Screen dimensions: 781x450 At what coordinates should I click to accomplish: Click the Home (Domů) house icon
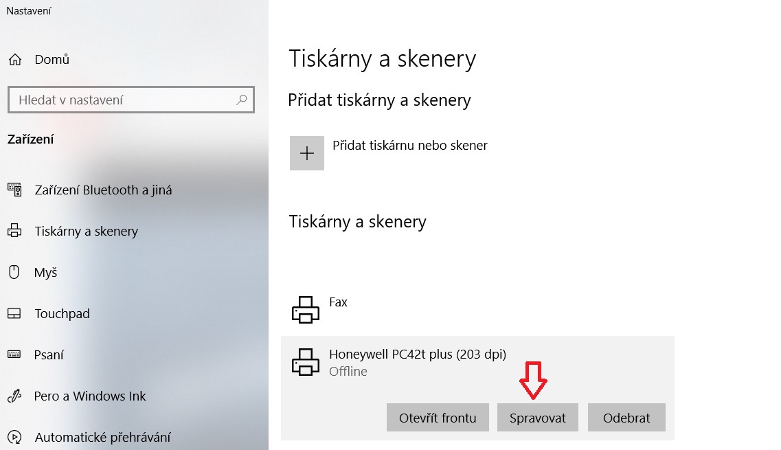click(14, 60)
